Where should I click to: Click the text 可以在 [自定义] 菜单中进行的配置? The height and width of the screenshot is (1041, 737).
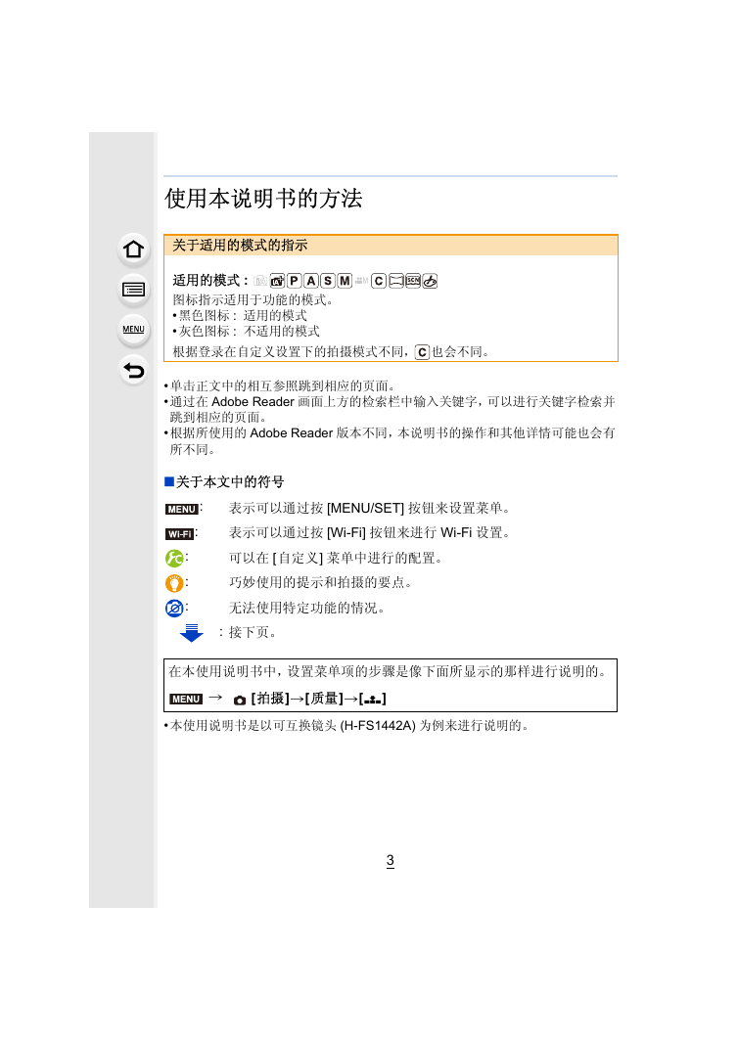tap(336, 559)
